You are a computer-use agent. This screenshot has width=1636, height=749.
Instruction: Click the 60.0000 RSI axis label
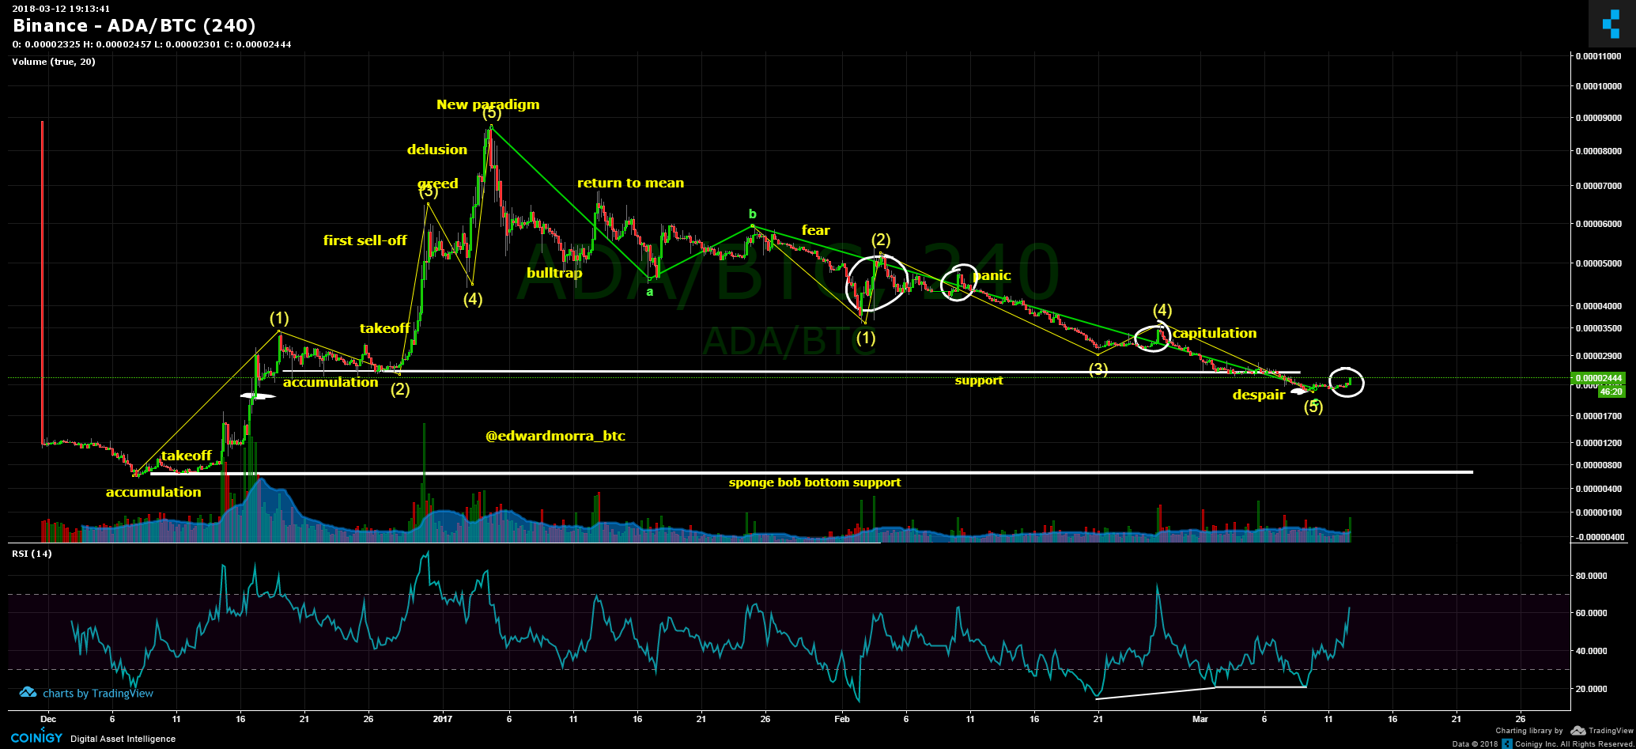(1592, 613)
